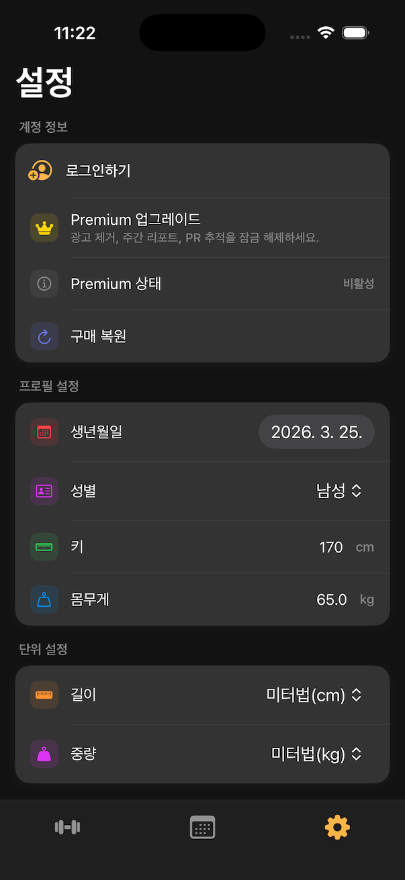Tap the green height ruler icon
Image resolution: width=405 pixels, height=880 pixels.
(x=44, y=546)
